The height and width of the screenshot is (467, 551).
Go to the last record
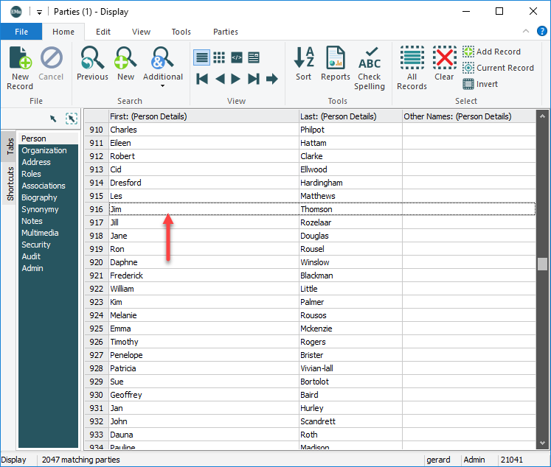point(254,79)
